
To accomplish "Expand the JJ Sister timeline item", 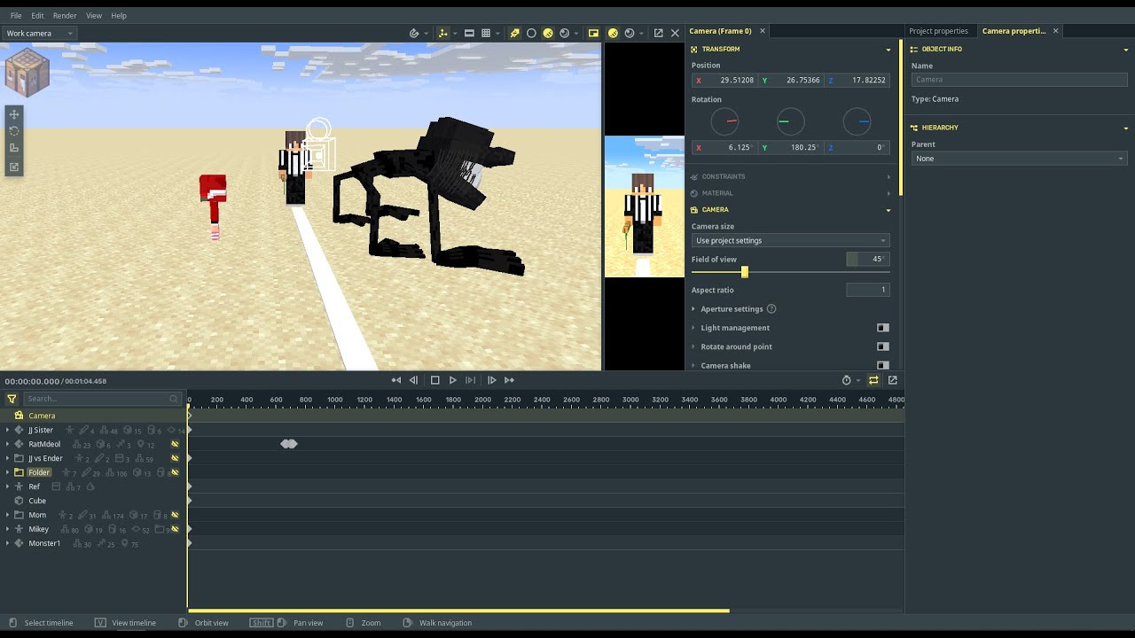I will tap(7, 430).
